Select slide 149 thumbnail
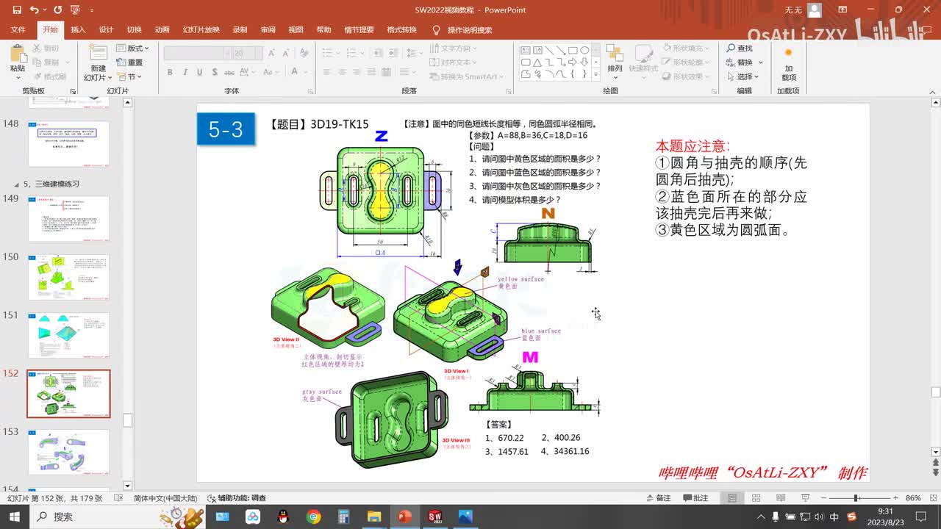This screenshot has height=529, width=941. (x=68, y=218)
